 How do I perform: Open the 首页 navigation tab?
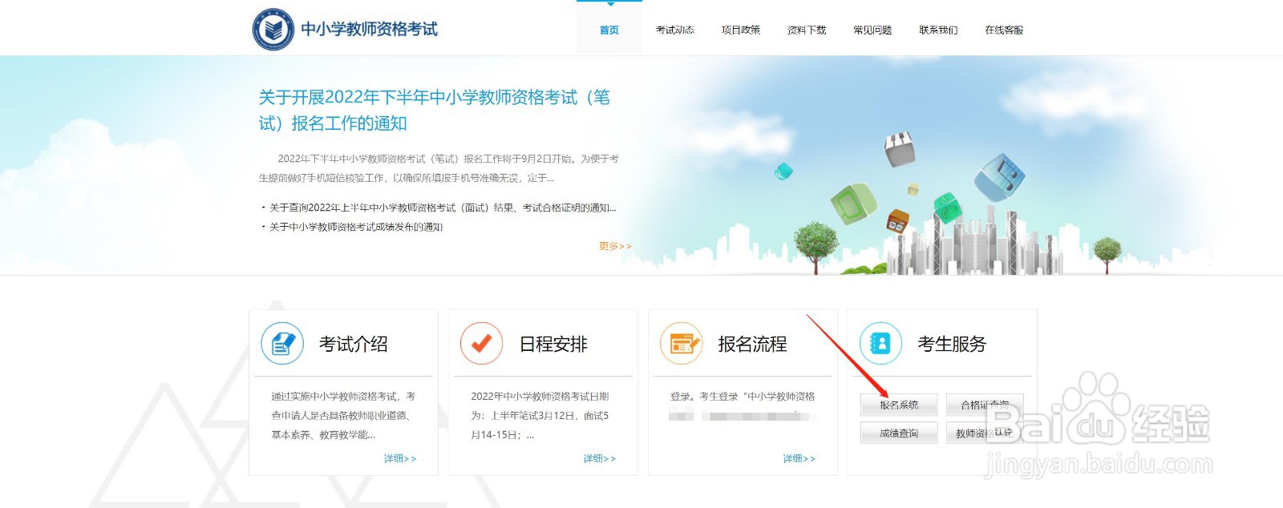609,30
